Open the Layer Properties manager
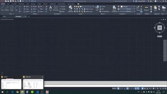This screenshot has height=94, width=167. point(70,9)
